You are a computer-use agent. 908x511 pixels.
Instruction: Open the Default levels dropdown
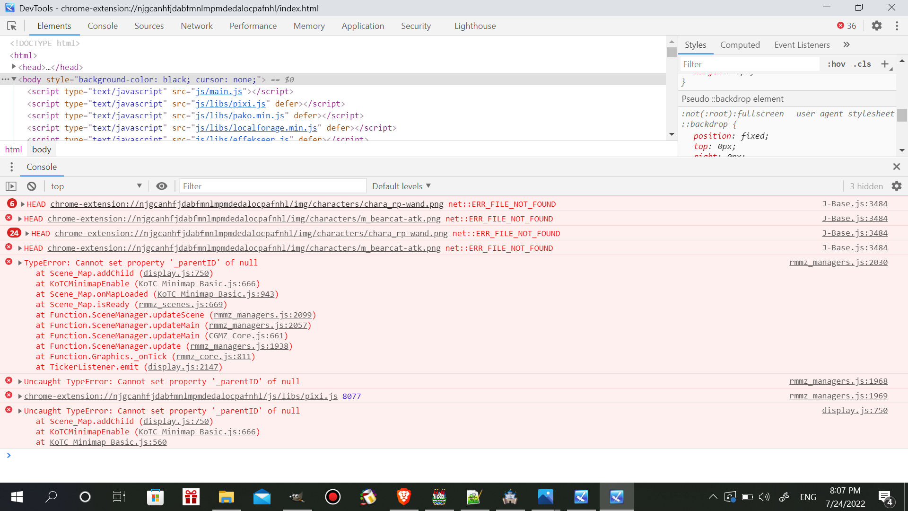[402, 186]
